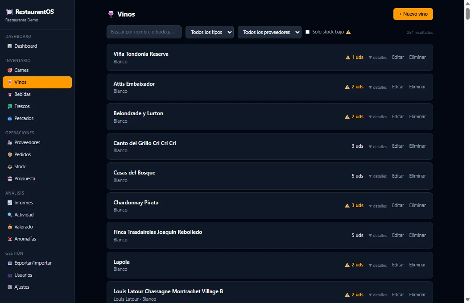Navigate to Proveedores
The width and height of the screenshot is (471, 303).
click(x=37, y=142)
